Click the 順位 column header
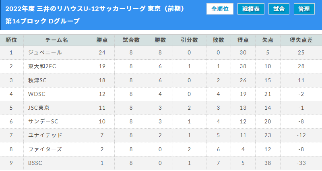 tap(11, 40)
